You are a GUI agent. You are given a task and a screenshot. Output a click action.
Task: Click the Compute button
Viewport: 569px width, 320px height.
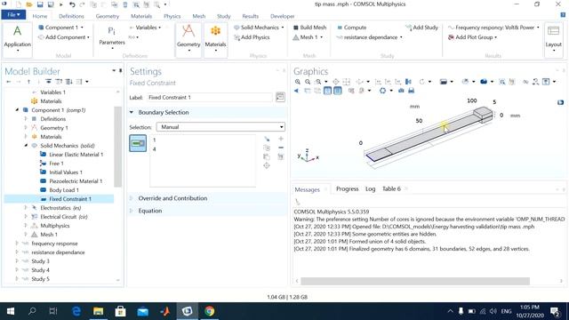click(351, 28)
